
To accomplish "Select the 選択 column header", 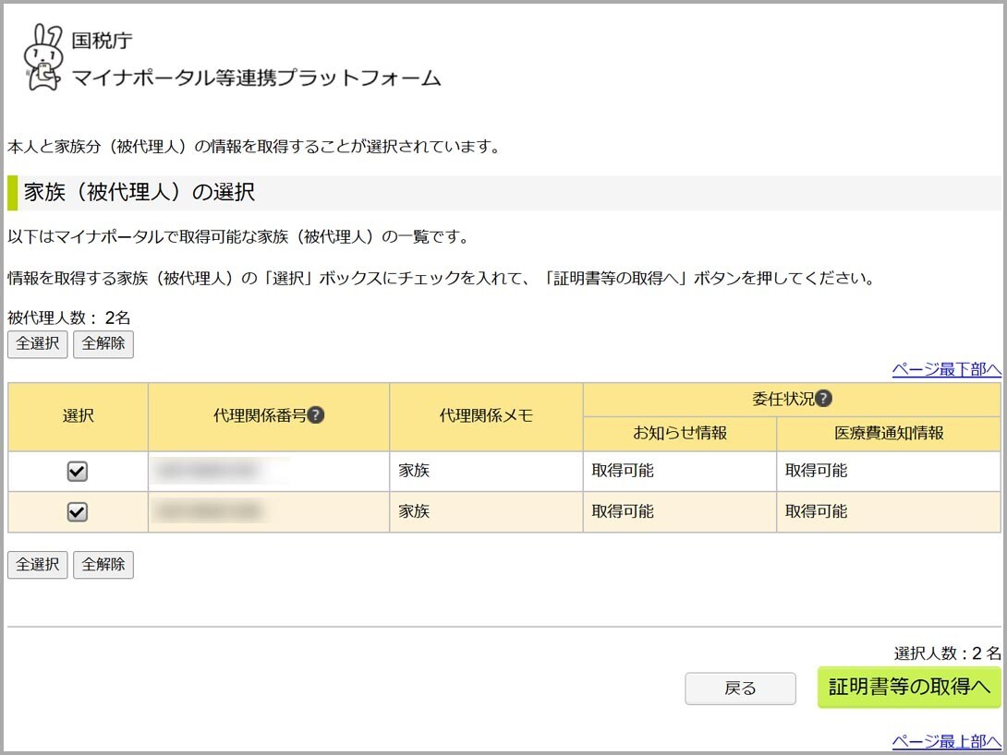I will tap(79, 417).
